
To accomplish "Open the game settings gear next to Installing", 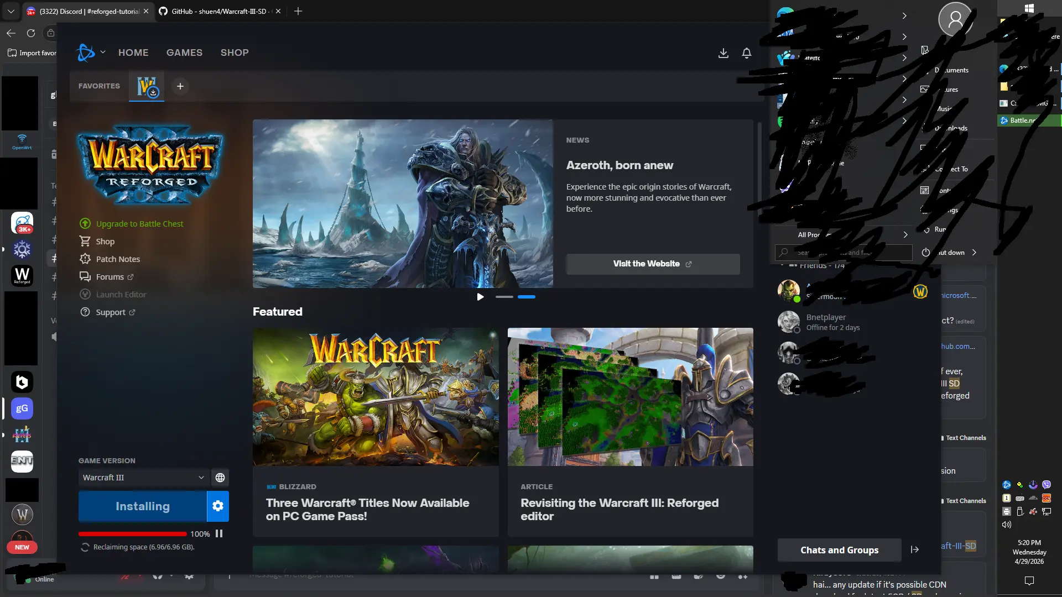I will pyautogui.click(x=218, y=506).
